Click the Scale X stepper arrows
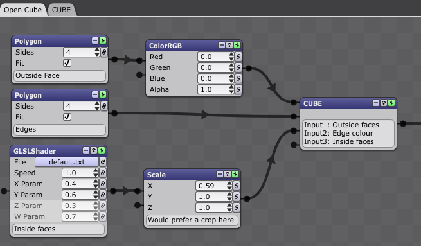The width and height of the screenshot is (421, 246). coord(229,186)
